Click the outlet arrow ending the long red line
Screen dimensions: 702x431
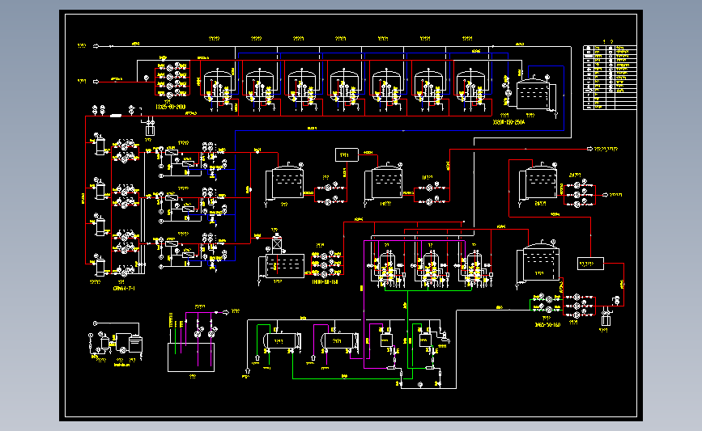point(589,149)
